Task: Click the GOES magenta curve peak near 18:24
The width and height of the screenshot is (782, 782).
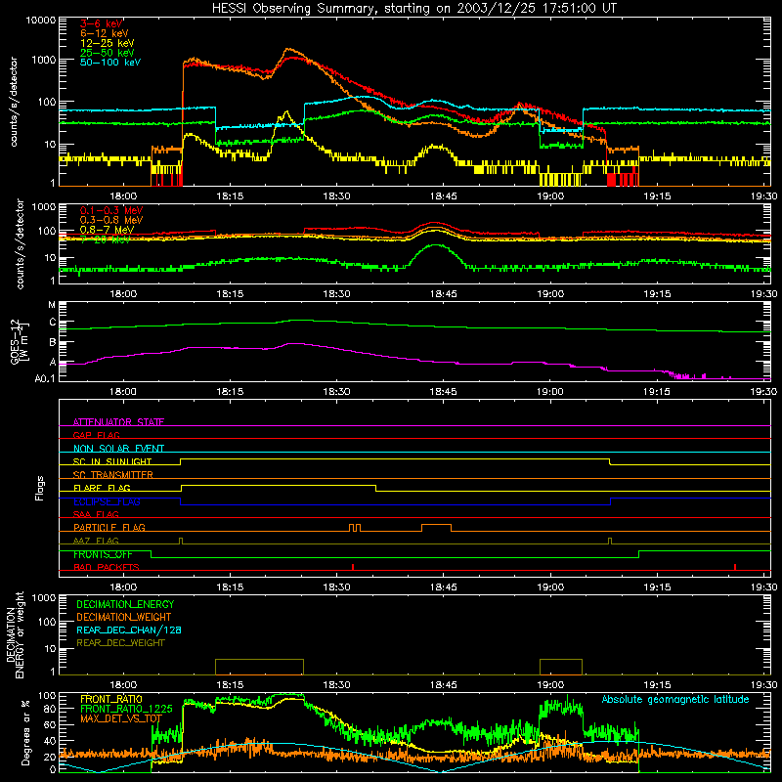Action: (296, 344)
